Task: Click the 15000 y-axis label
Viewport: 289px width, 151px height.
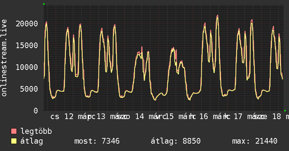Action: click(x=27, y=45)
